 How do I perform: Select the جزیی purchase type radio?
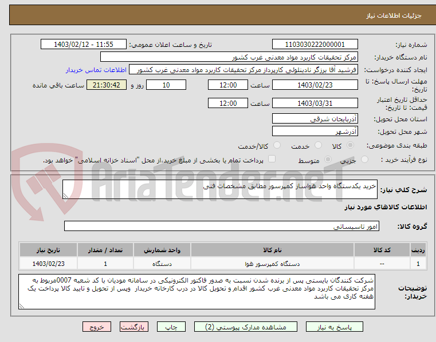tap(364, 160)
